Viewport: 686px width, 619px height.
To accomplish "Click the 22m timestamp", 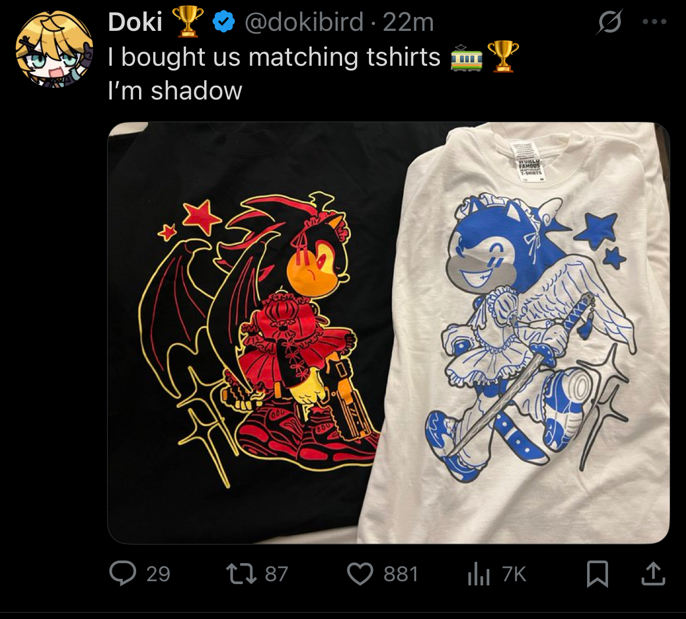I will 408,22.
